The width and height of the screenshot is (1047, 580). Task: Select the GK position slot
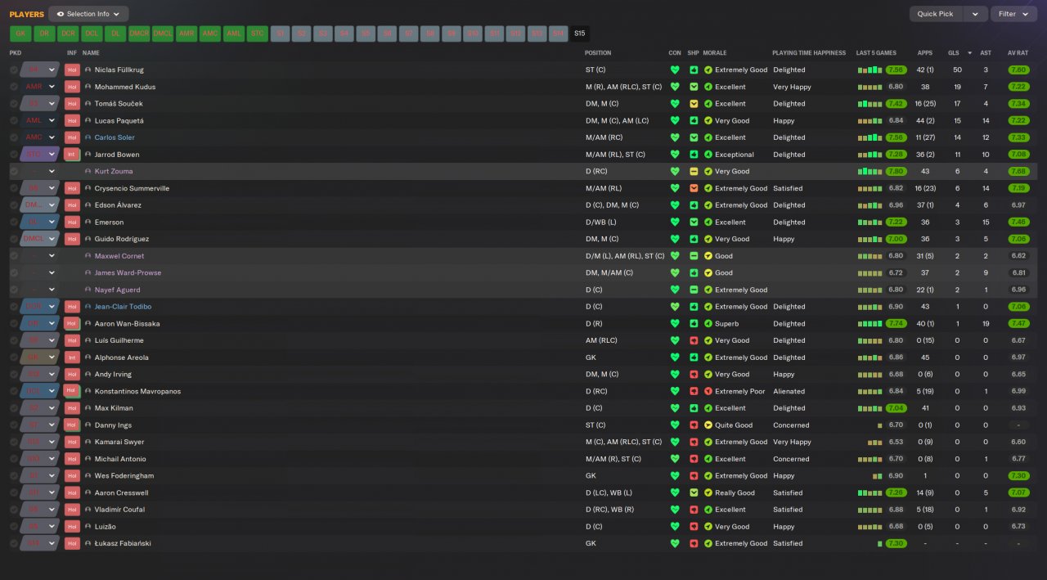coord(21,34)
